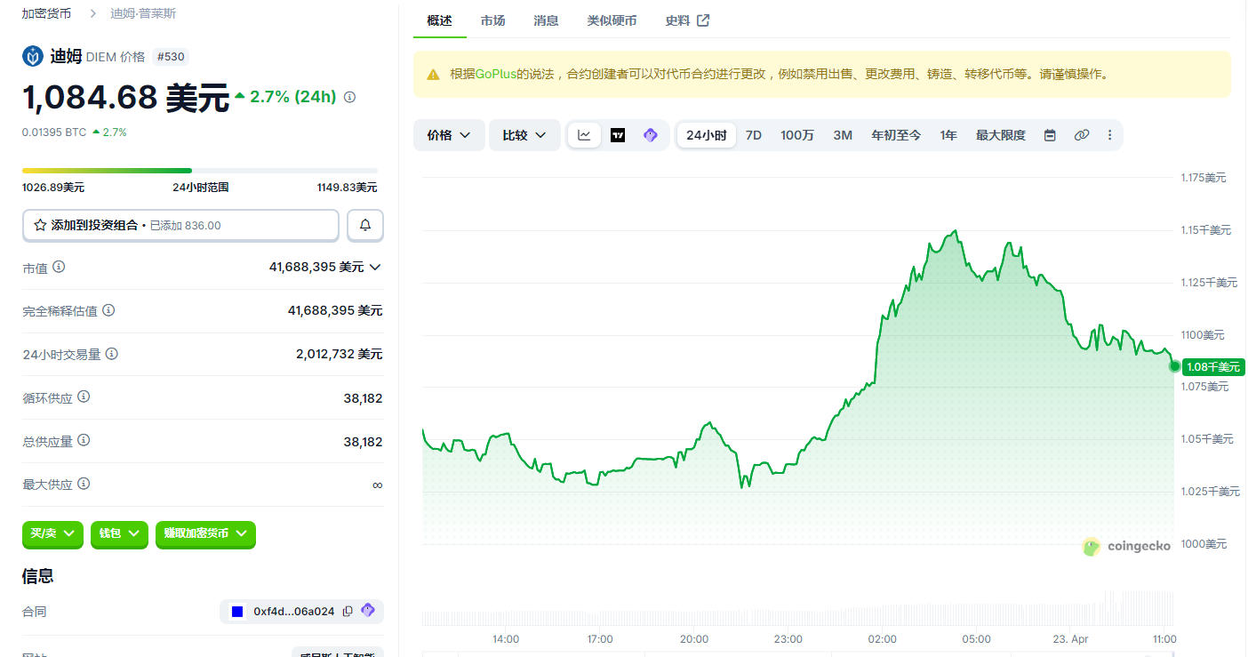The image size is (1248, 657).
Task: Open the 24h change info icon
Action: pyautogui.click(x=349, y=97)
